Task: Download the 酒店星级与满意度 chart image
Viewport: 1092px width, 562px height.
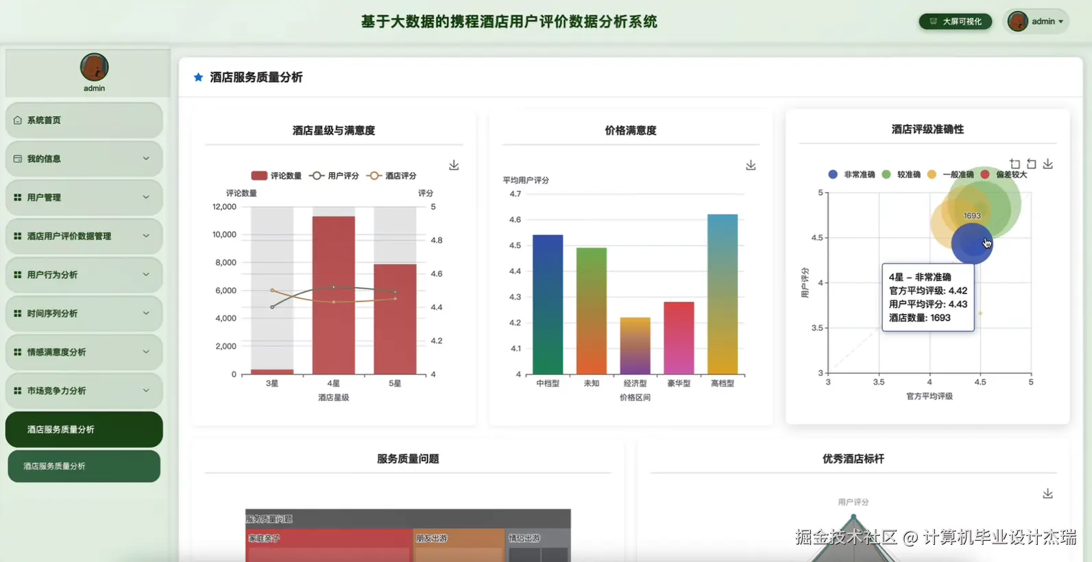Action: click(454, 165)
